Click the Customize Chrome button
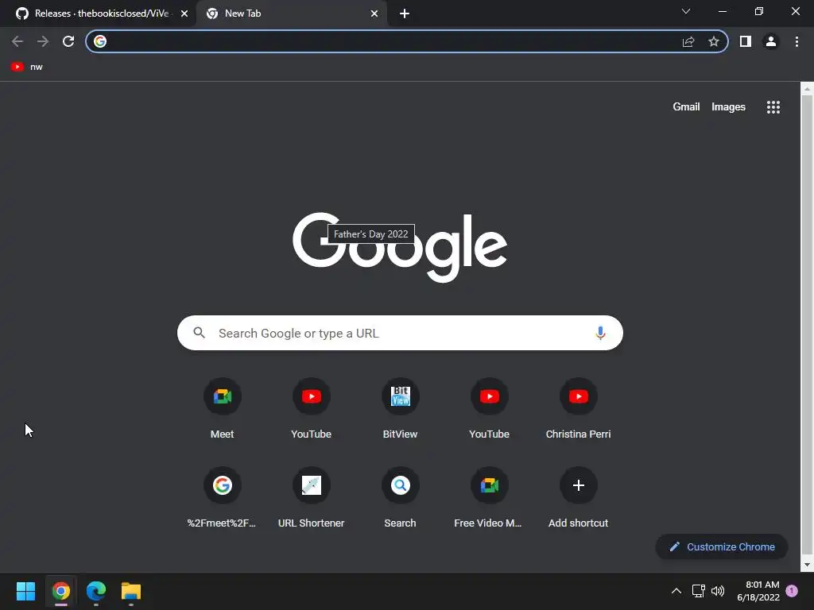814x610 pixels. 722,546
